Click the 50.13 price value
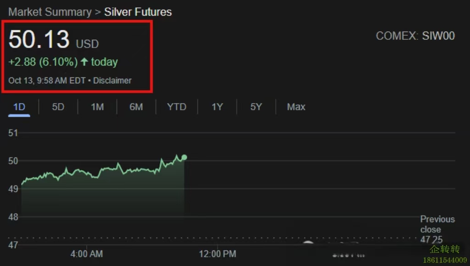This screenshot has width=470, height=266. pyautogui.click(x=39, y=39)
